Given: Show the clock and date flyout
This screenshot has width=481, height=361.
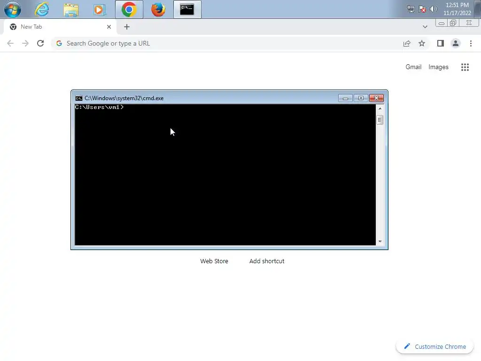Looking at the screenshot, I should tap(457, 9).
